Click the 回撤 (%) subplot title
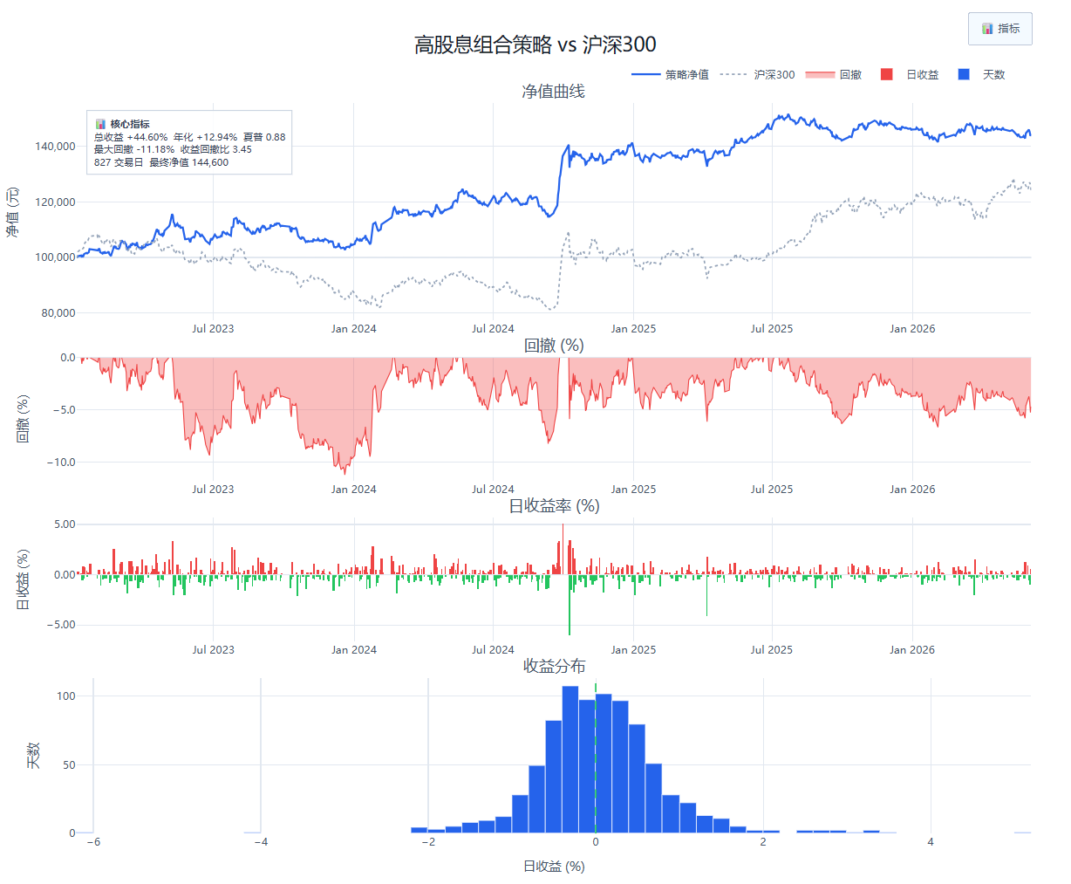 (553, 346)
